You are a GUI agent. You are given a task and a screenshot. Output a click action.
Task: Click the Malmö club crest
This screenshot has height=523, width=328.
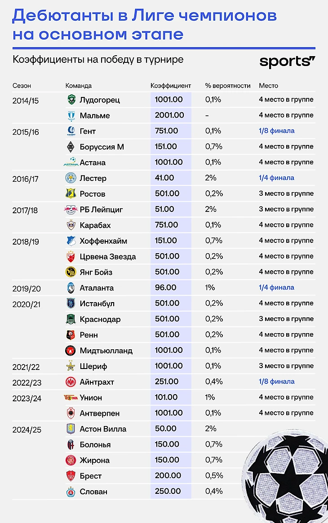pos(71,115)
